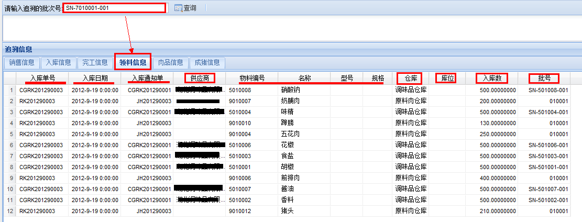Select the 完工信息 tab
Viewport: 582px width, 222px height.
point(95,63)
